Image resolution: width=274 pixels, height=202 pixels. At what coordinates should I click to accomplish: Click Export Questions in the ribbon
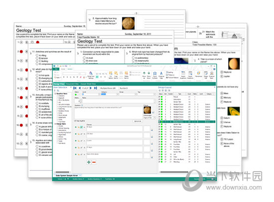190,75
